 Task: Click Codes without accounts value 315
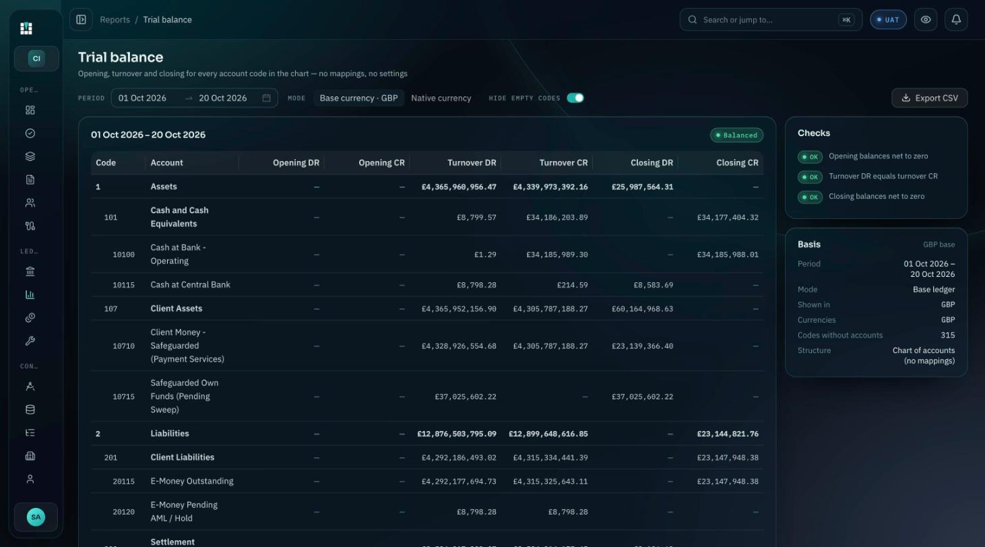click(948, 335)
